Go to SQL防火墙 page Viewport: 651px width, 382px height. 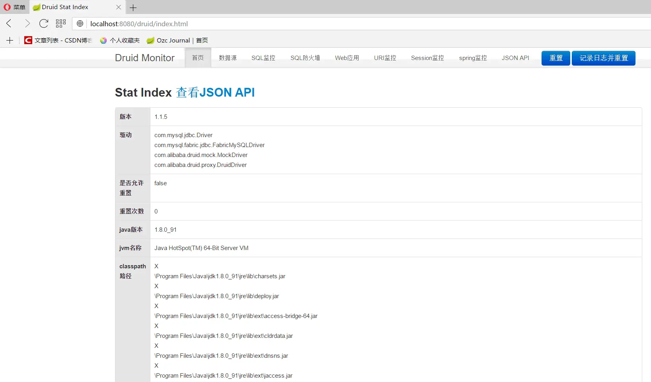[x=305, y=58]
